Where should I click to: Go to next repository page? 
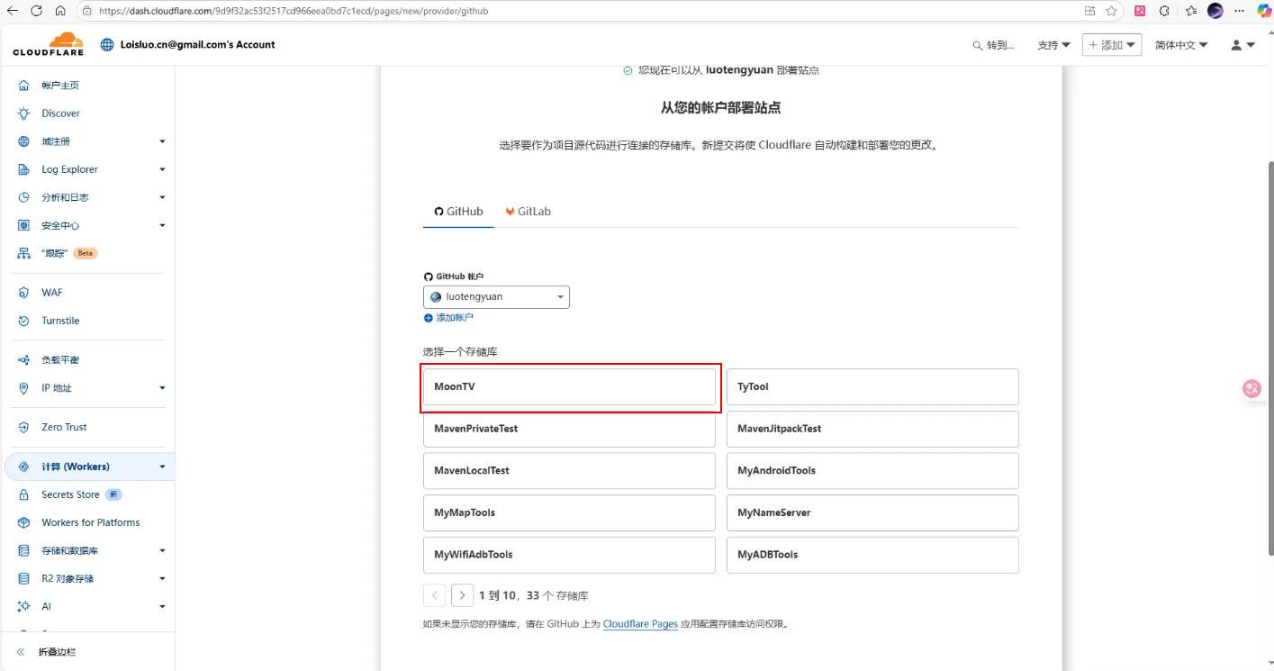[x=462, y=595]
